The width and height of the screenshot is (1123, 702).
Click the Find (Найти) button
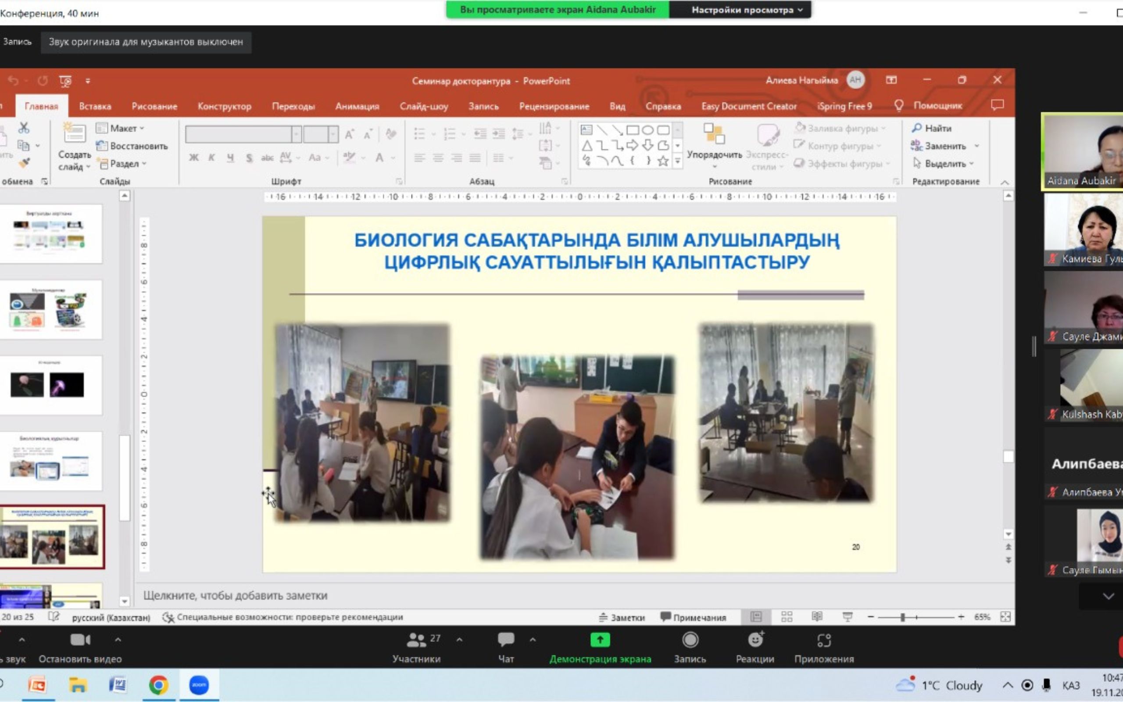click(931, 128)
